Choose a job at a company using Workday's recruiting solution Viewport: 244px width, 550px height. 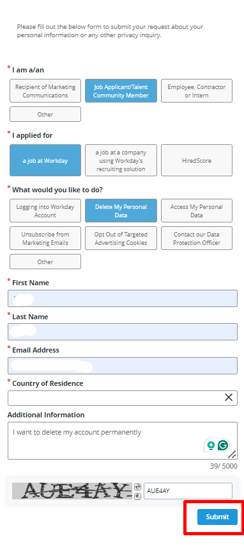point(121,161)
